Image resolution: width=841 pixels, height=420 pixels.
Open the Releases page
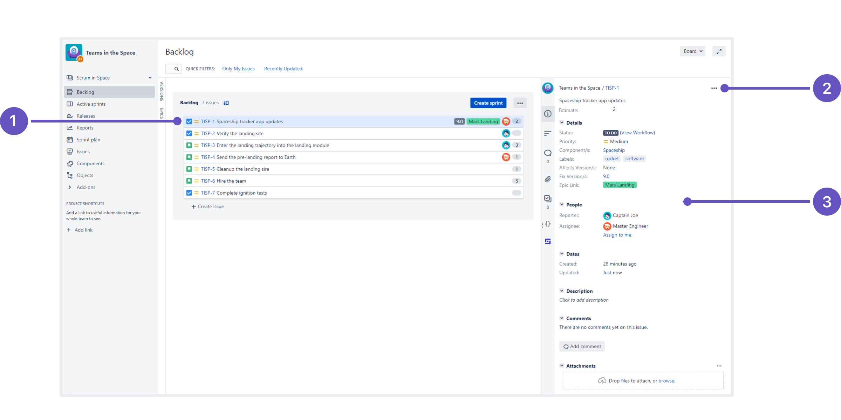point(86,115)
